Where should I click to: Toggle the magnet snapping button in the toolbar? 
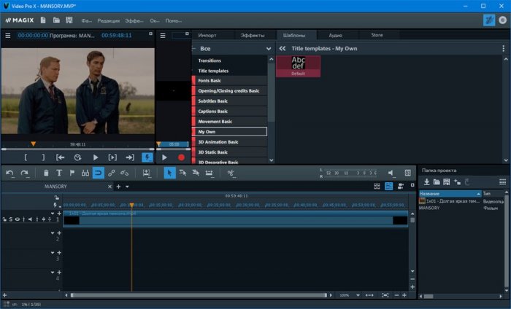point(98,173)
